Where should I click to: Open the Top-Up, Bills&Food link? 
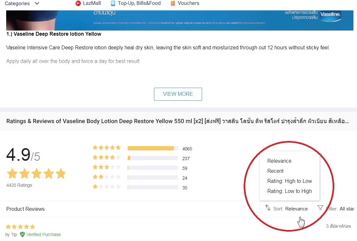[x=136, y=3]
